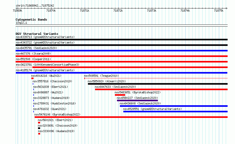Click the thin red line under nsv508591

156,78
